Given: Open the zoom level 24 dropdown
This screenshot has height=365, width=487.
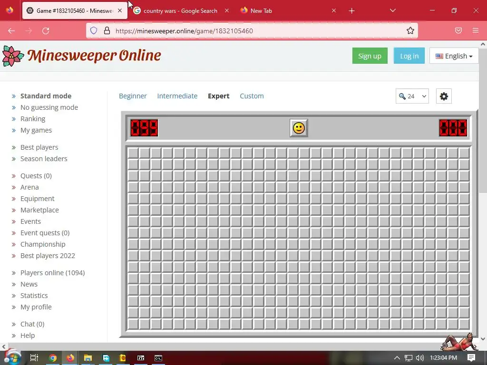Looking at the screenshot, I should tap(412, 96).
